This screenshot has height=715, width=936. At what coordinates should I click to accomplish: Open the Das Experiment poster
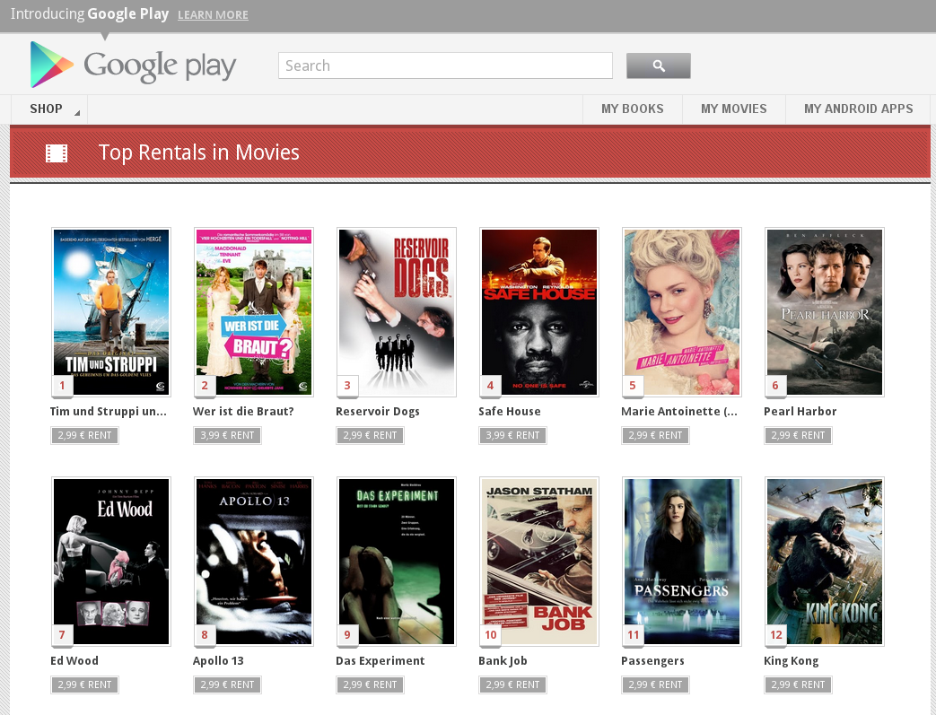click(x=397, y=561)
